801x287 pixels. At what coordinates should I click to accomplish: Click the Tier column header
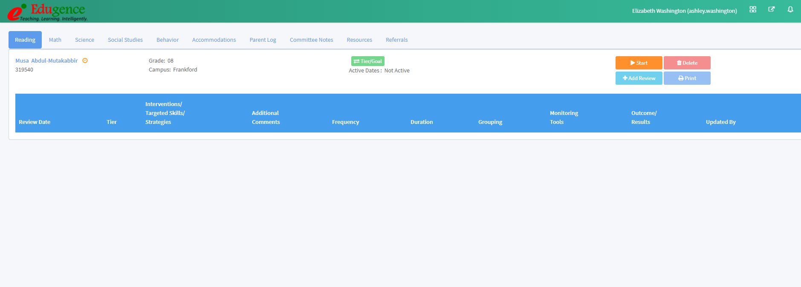[112, 122]
